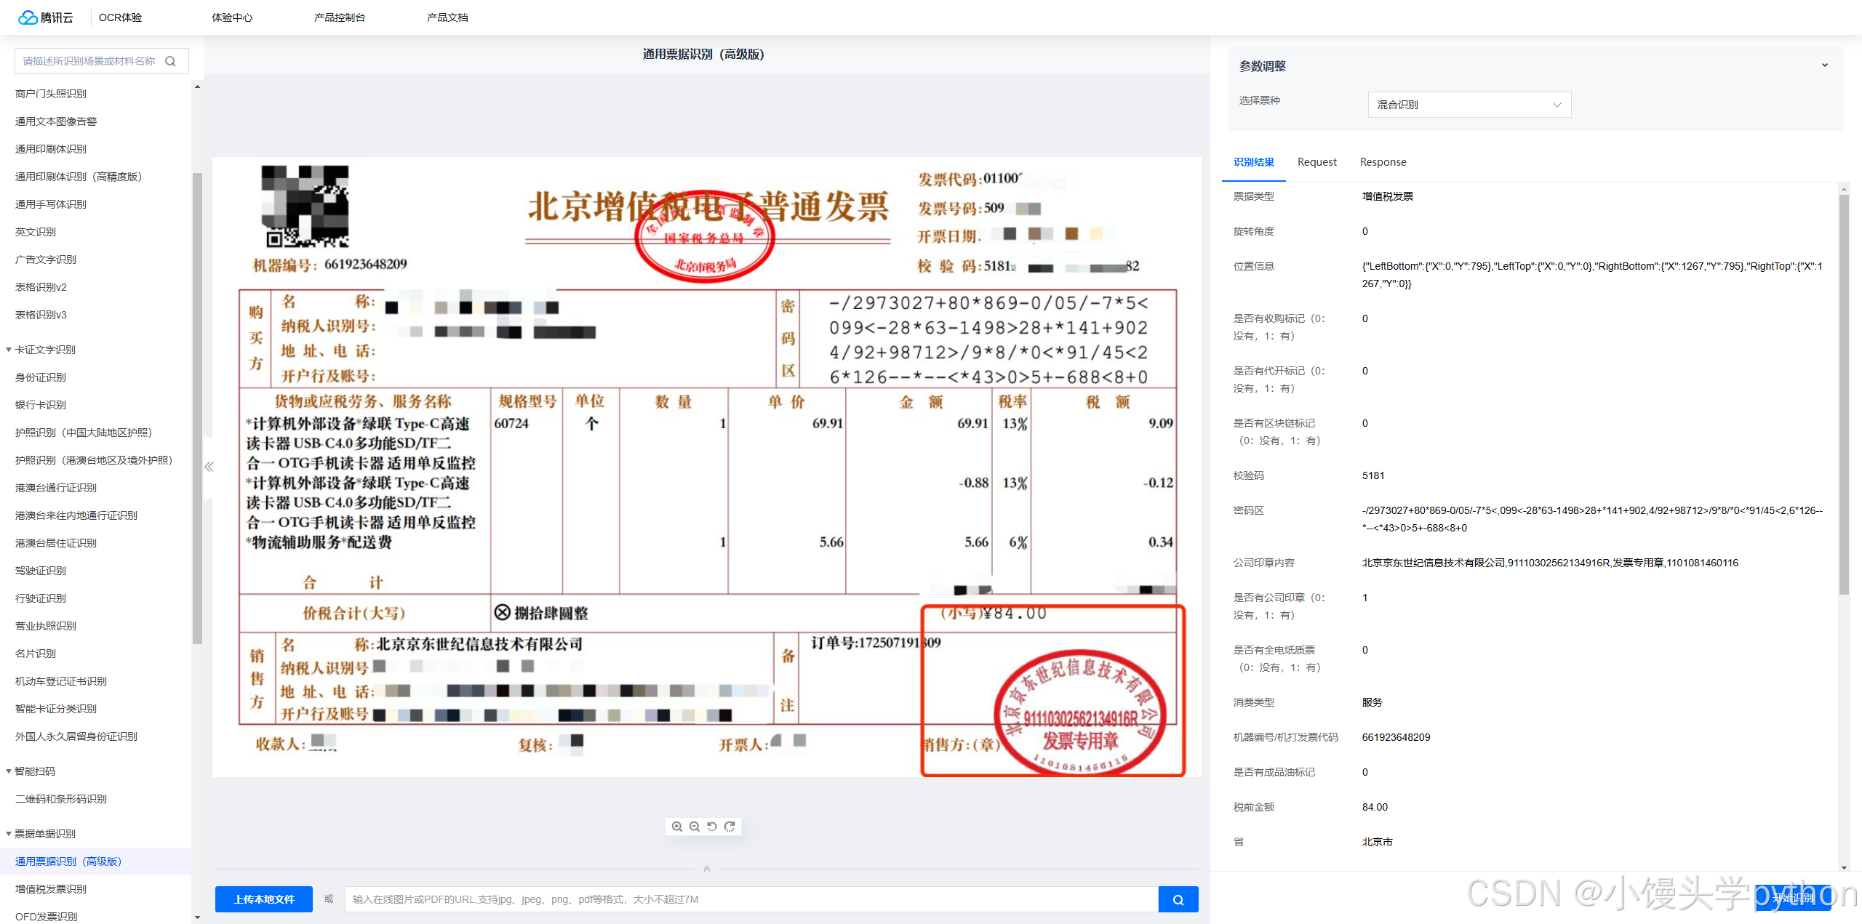
Task: Switch to the Request tab
Action: click(1316, 162)
